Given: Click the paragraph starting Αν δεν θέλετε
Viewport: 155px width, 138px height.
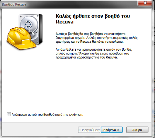Looking at the screenshot, I should pyautogui.click(x=94, y=53).
